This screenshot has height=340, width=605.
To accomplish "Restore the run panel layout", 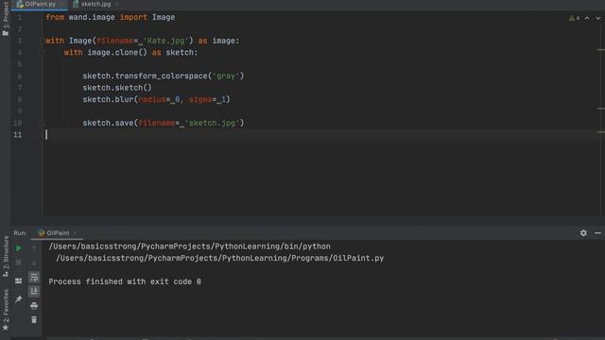I will pos(19,280).
